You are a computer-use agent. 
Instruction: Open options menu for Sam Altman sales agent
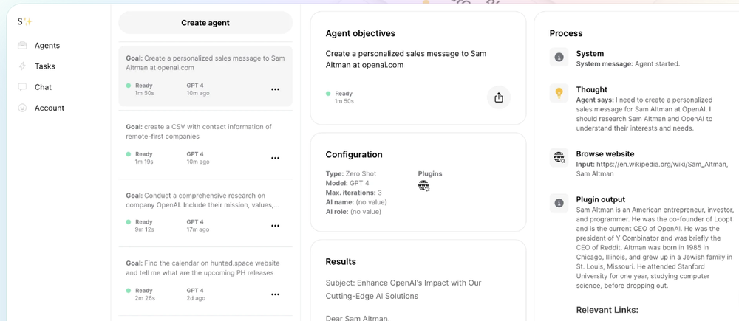click(x=275, y=89)
